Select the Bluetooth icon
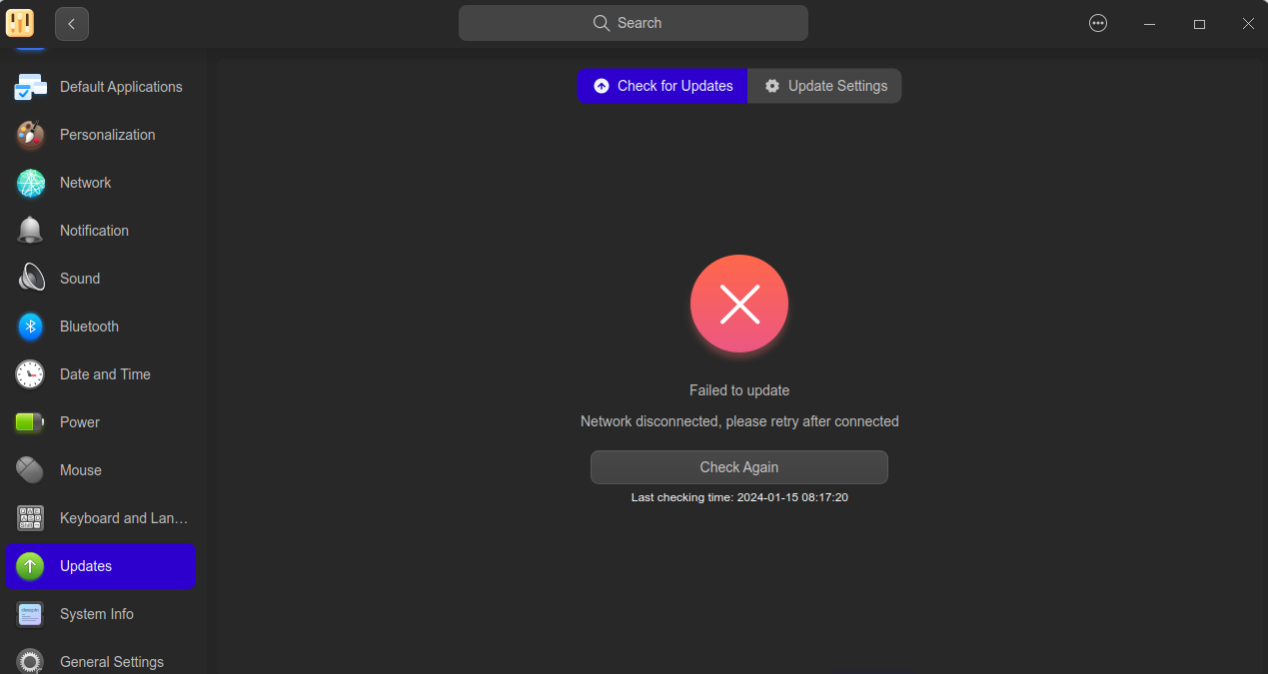 pos(30,327)
